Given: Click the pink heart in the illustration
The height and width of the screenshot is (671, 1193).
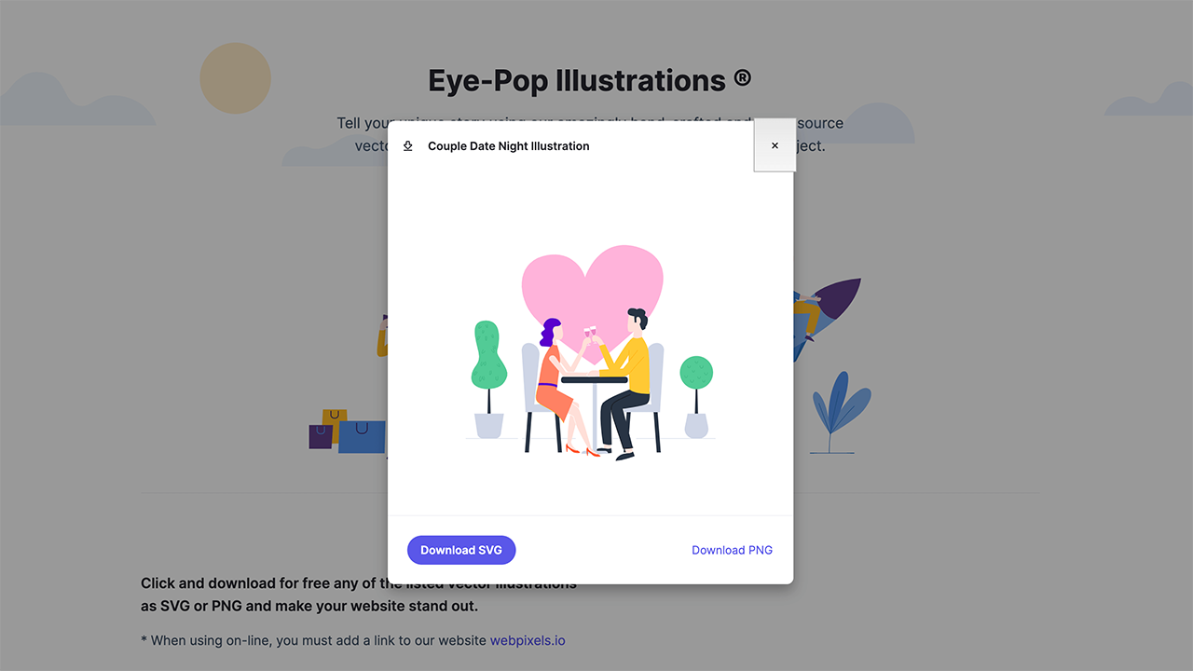Looking at the screenshot, I should pyautogui.click(x=593, y=289).
